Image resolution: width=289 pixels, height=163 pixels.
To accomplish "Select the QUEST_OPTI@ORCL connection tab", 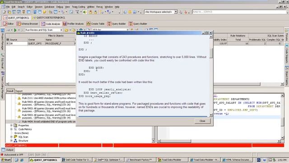I will click(16, 18).
